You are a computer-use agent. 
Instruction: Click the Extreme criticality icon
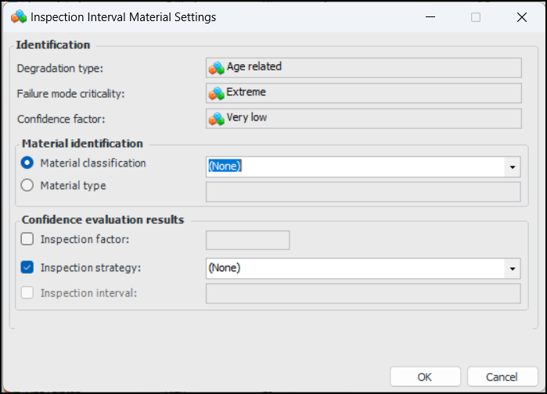point(216,93)
